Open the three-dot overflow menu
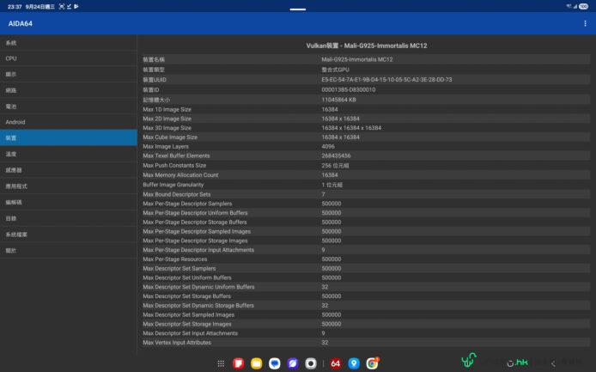 [585, 23]
